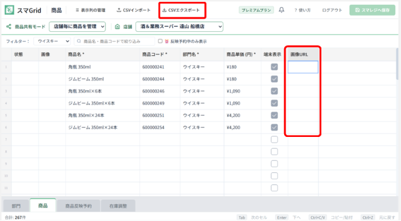The image size is (401, 221).
Task: Click the 画像URL column header
Action: click(303, 55)
